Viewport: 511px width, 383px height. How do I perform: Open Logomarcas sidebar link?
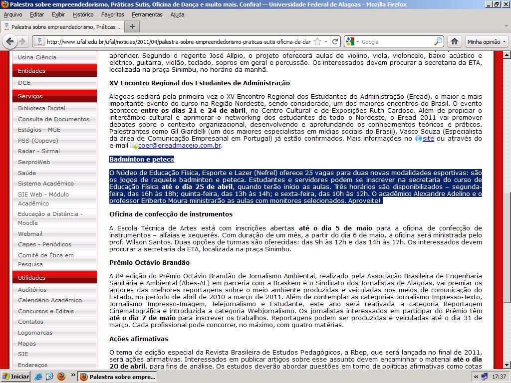pos(35,333)
